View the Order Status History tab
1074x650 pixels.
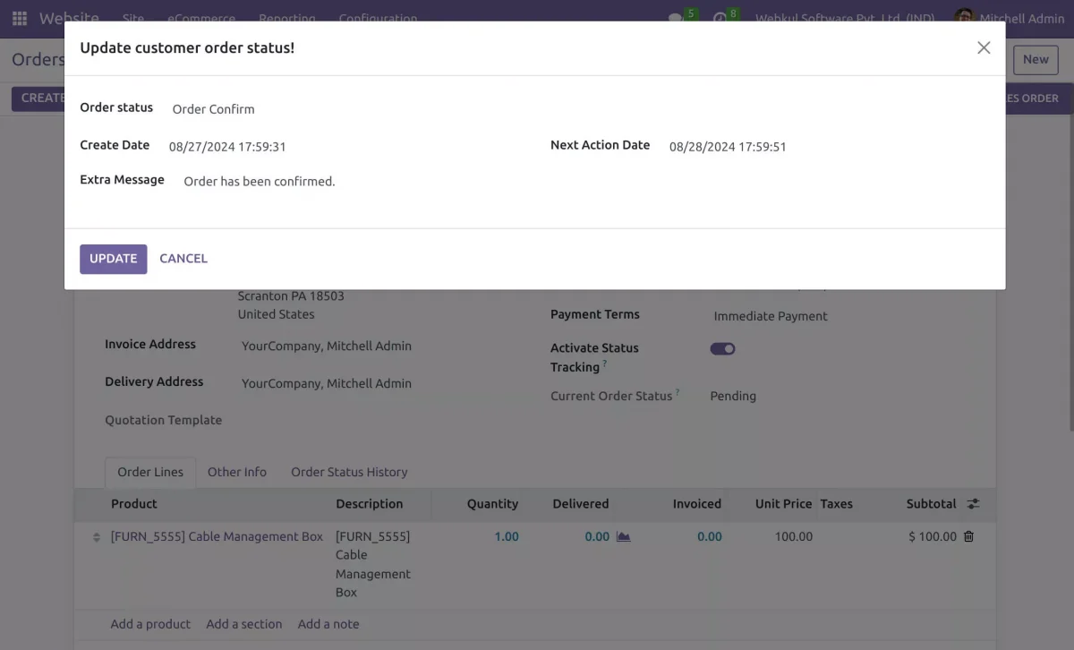348,472
